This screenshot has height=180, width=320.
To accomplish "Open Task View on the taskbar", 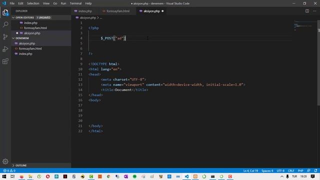I will [x=12, y=176].
